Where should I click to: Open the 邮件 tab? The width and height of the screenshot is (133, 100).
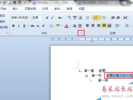57,9
